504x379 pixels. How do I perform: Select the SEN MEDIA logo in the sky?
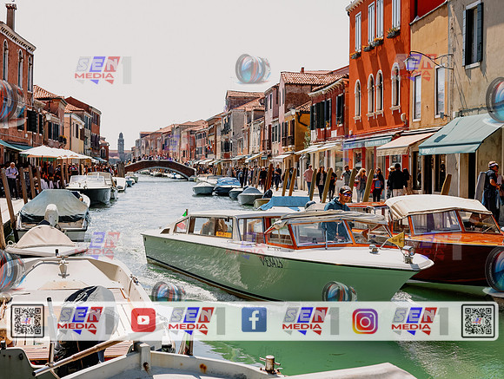tap(103, 70)
